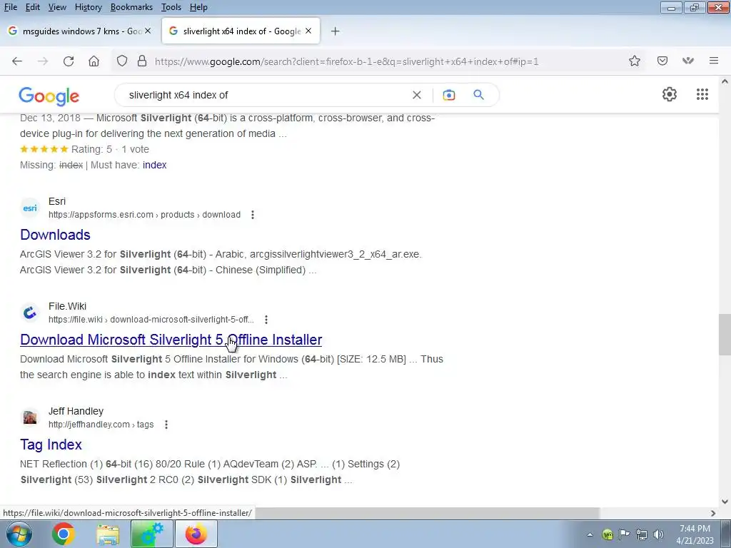Open the Help menu
The image size is (731, 548).
(198, 7)
